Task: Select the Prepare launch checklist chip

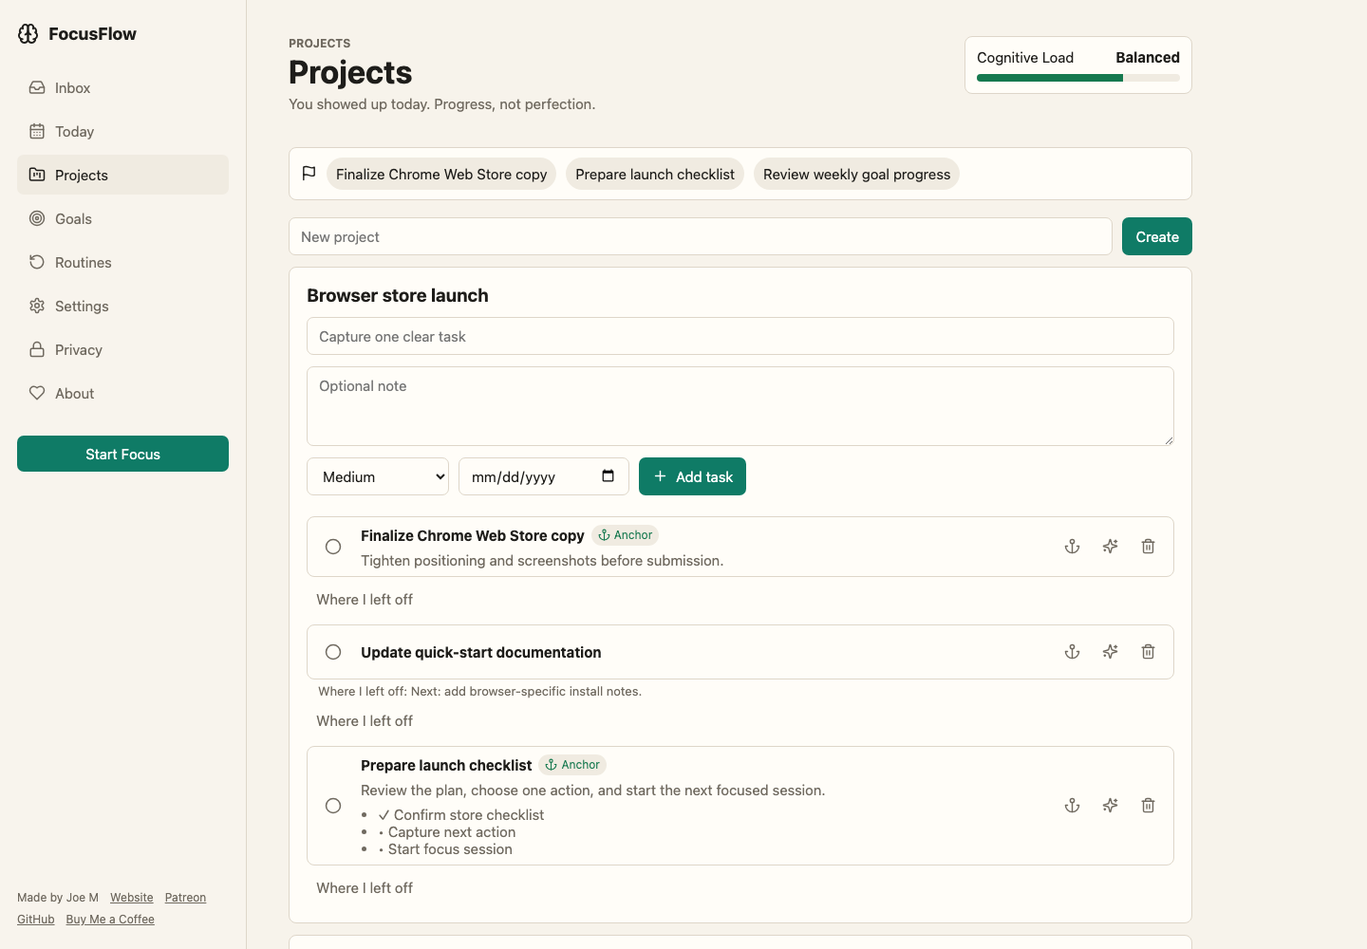Action: pos(655,174)
